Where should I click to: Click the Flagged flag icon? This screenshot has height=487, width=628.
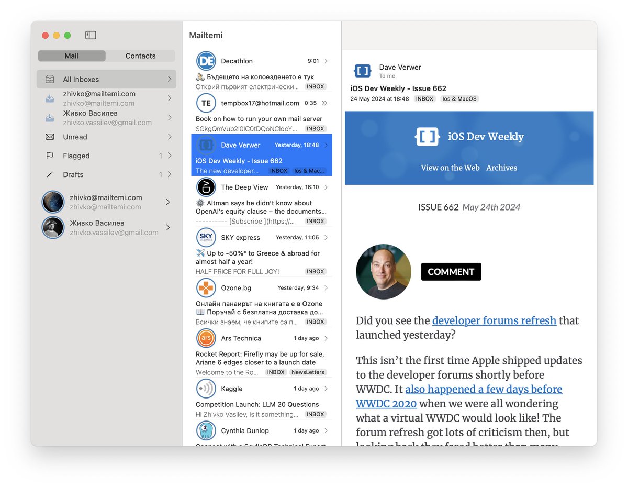click(x=50, y=156)
